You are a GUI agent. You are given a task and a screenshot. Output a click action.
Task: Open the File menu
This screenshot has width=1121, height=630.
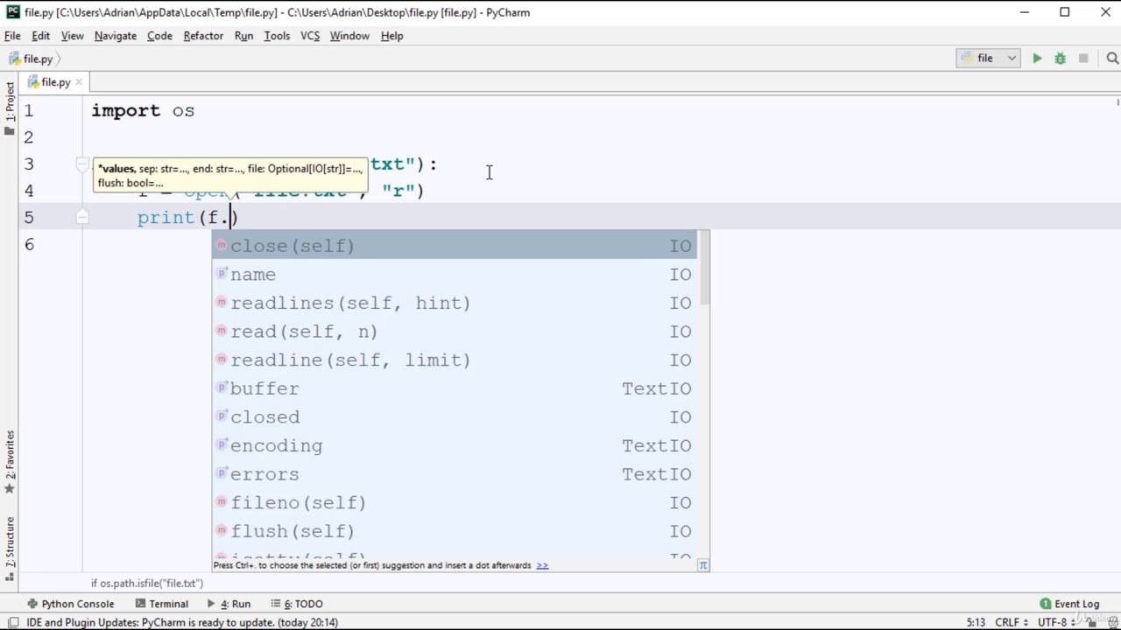[12, 36]
